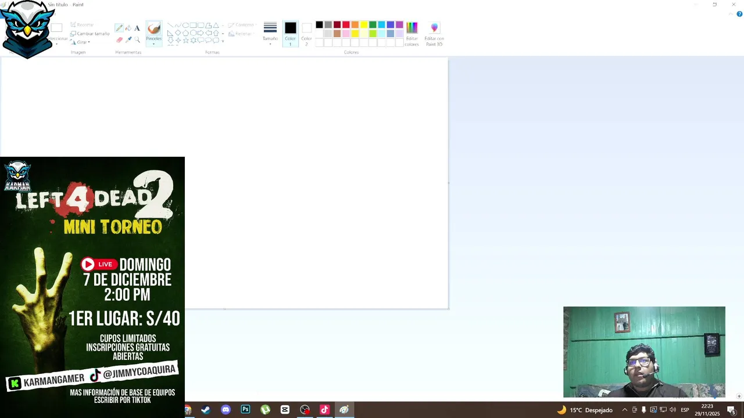Select the Text tool
Viewport: 744px width, 418px height.
point(137,28)
